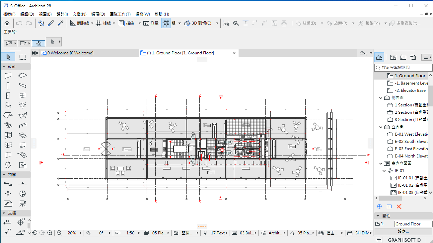The width and height of the screenshot is (433, 243).
Task: Pick the Column tool
Action: (8, 86)
